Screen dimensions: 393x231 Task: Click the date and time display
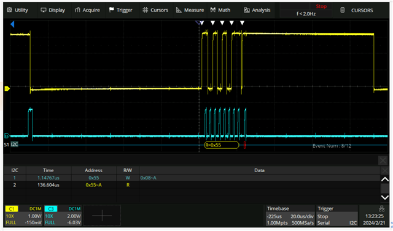coord(374,219)
